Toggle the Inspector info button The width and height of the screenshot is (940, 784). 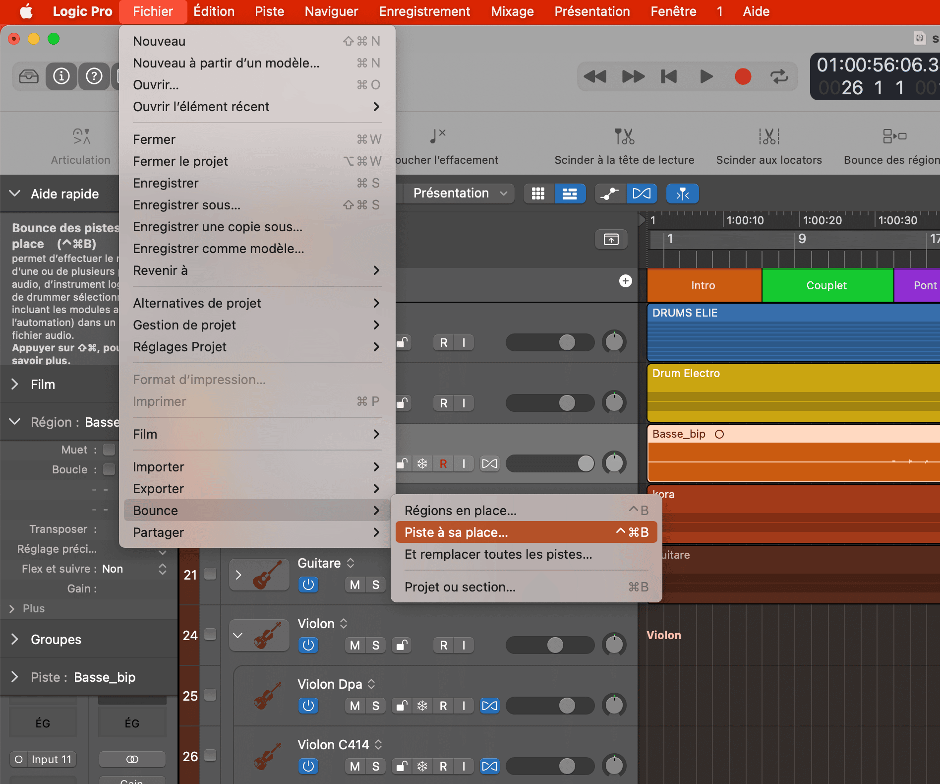coord(61,76)
